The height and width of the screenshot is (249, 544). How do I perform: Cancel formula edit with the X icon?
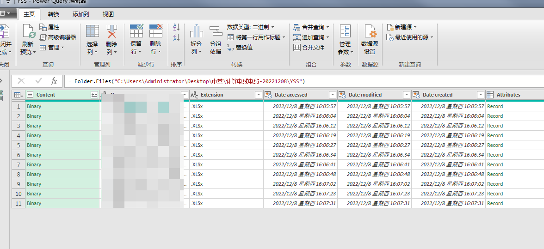(21, 81)
